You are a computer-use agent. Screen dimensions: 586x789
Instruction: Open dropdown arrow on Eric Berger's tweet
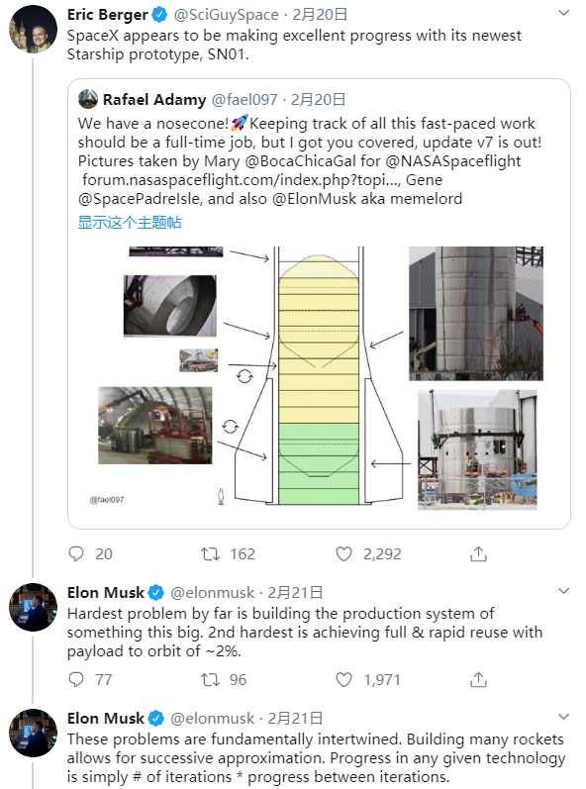(x=564, y=14)
